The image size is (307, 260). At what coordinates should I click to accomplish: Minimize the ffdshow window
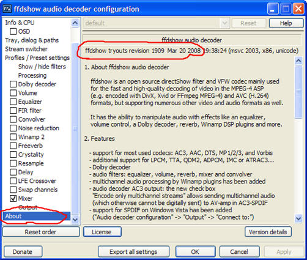pos(273,9)
